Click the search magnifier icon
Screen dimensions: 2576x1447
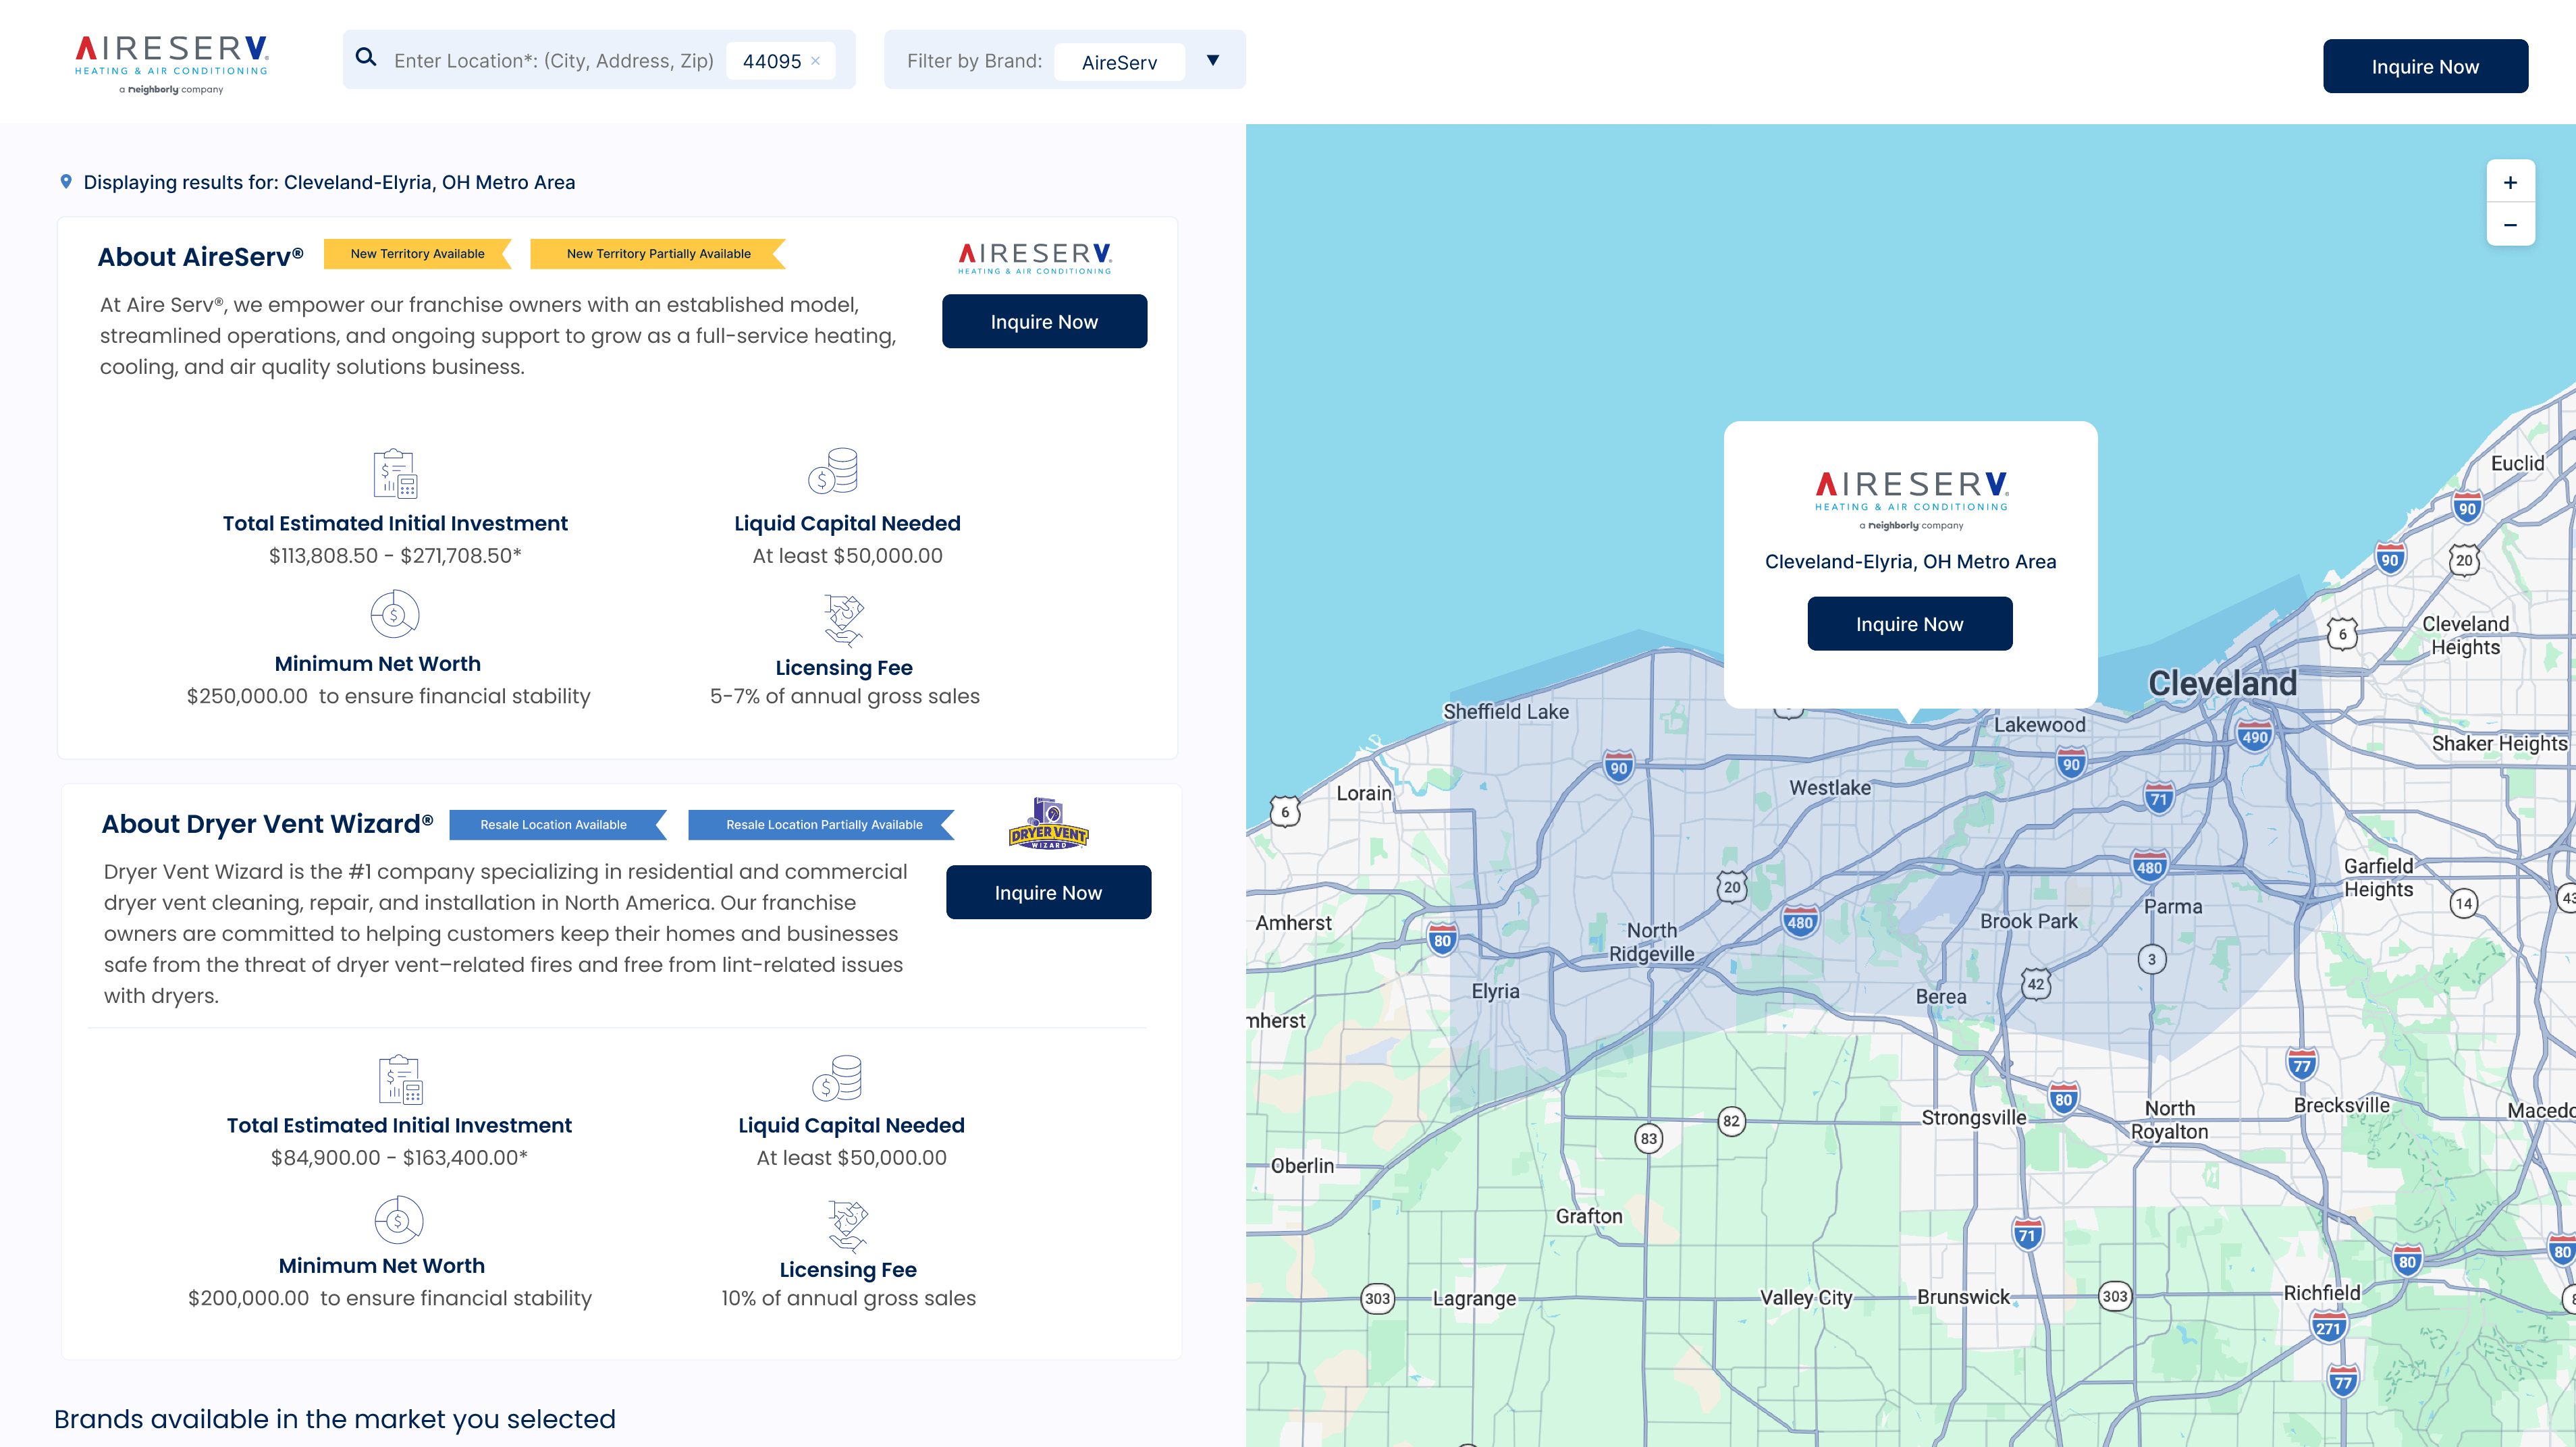tap(367, 58)
